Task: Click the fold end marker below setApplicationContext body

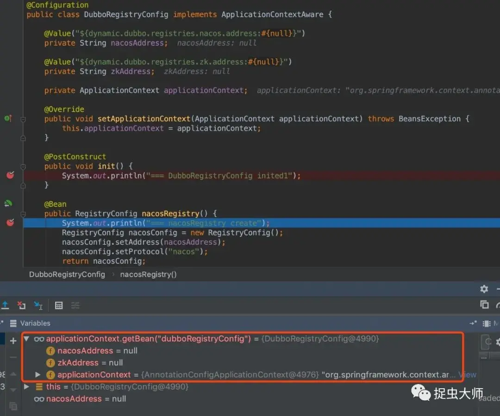Action: click(x=23, y=138)
